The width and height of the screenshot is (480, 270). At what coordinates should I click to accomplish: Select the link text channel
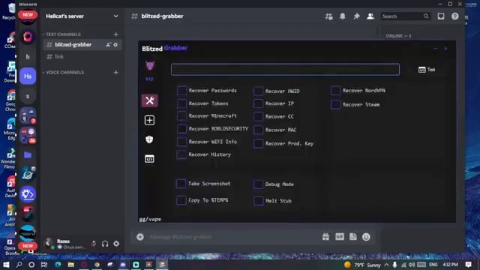(x=82, y=57)
